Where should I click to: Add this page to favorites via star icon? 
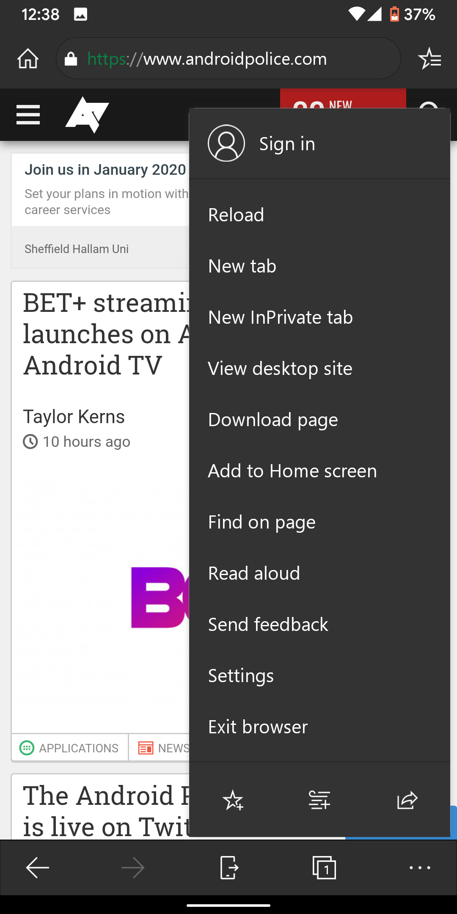click(x=233, y=800)
